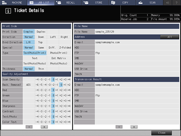Click the speaker volume icon
The image size is (181, 136).
click(x=168, y=2)
